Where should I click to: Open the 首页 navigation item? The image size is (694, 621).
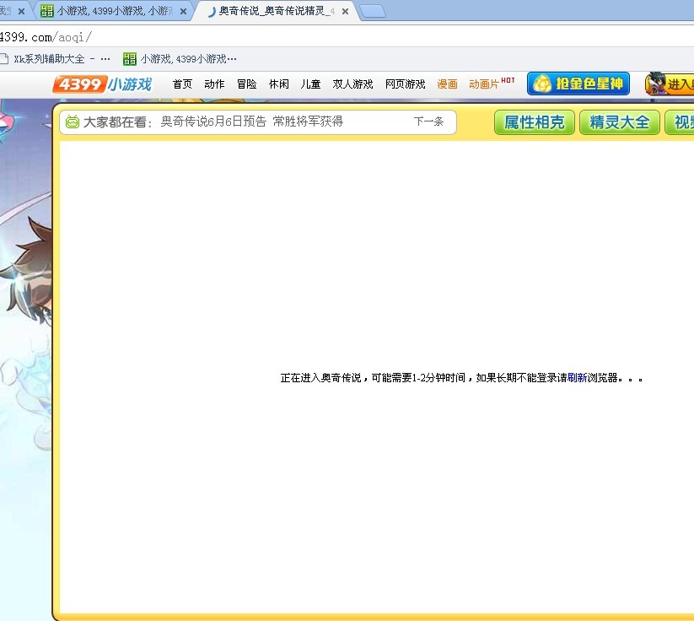coord(182,84)
